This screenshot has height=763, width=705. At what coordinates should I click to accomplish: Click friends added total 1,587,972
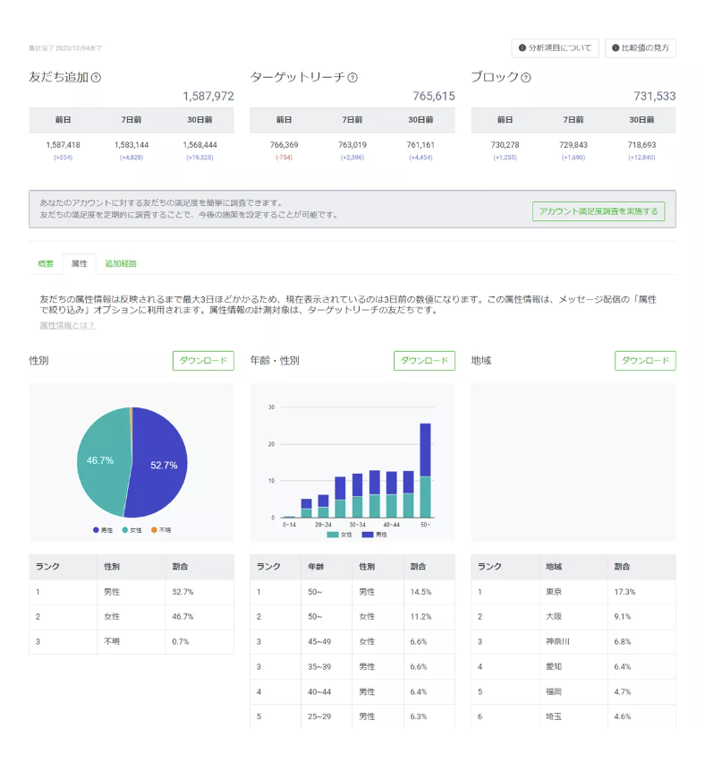coord(208,96)
